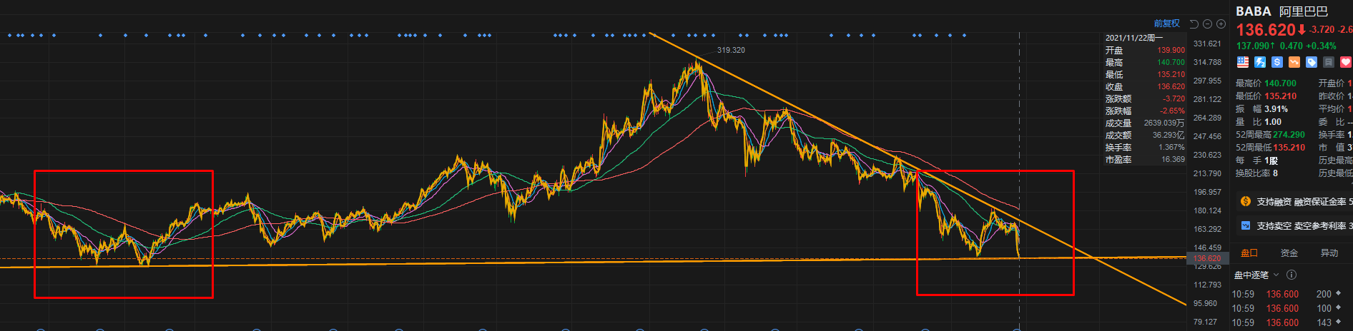
Task: Click the blue tag icon
Action: tap(1312, 62)
